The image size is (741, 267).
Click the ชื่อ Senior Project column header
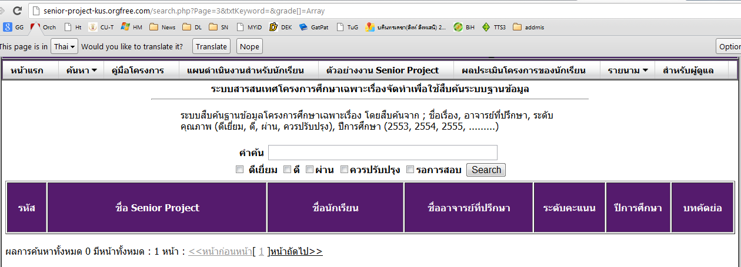157,208
